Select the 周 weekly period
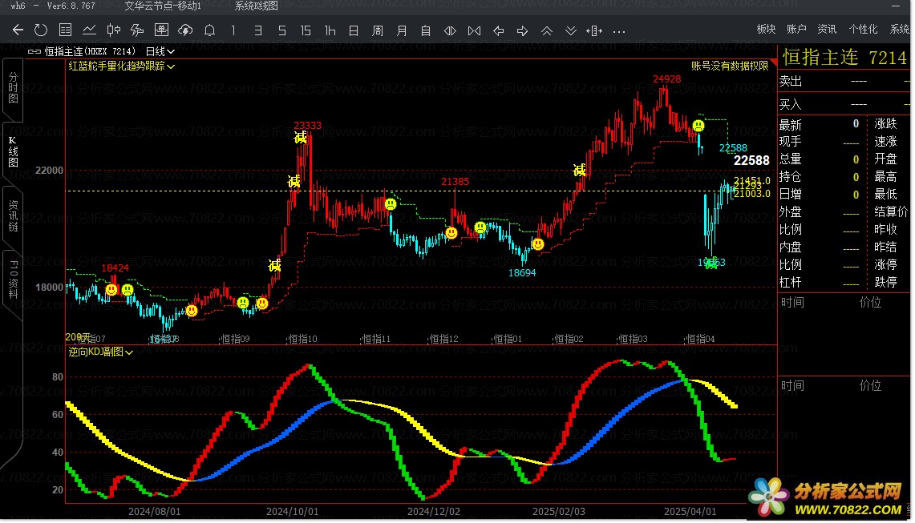 tap(378, 30)
